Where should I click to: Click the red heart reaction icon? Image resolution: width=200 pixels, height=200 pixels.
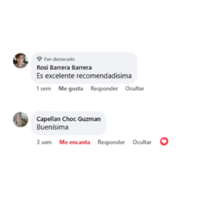164,141
